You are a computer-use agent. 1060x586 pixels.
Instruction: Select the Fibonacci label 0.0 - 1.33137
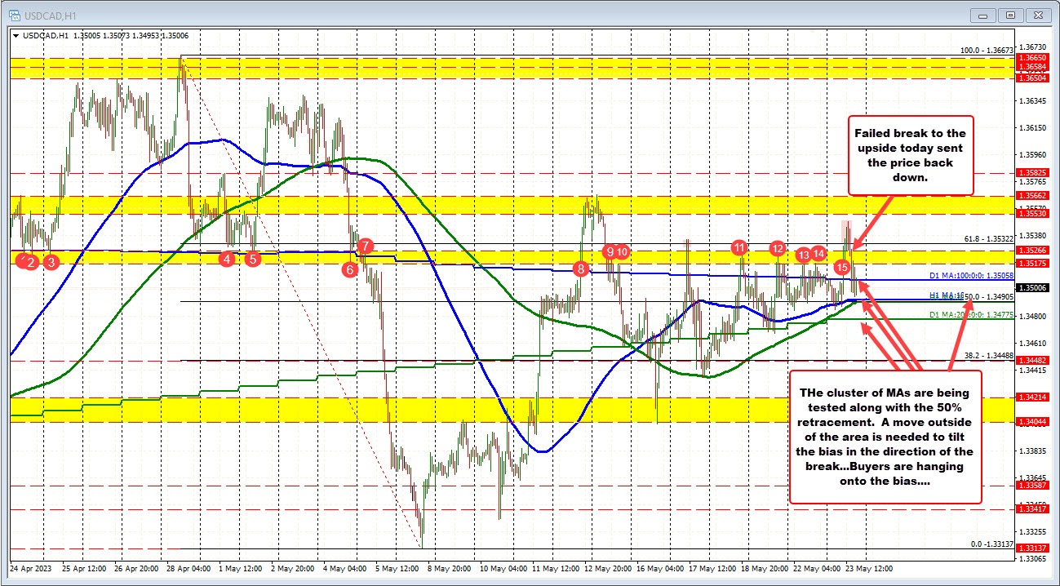click(991, 544)
